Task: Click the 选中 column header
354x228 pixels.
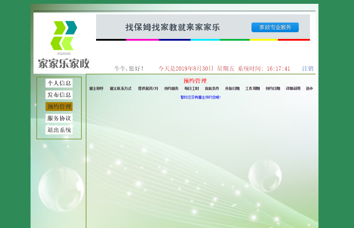Action: 310,88
